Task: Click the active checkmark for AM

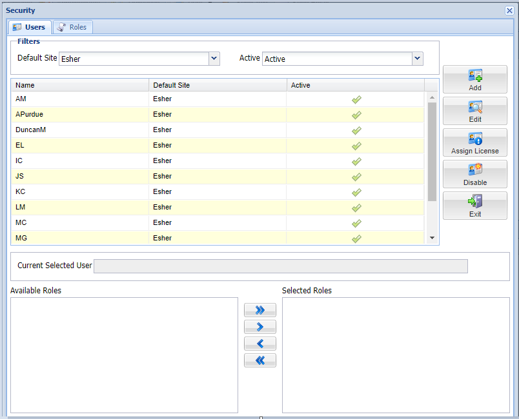Action: pos(356,99)
